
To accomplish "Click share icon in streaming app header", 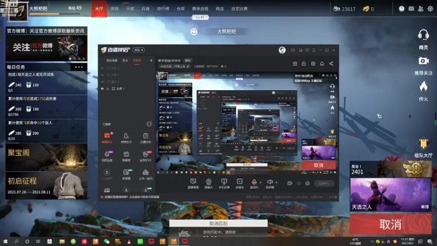I will pos(331,63).
